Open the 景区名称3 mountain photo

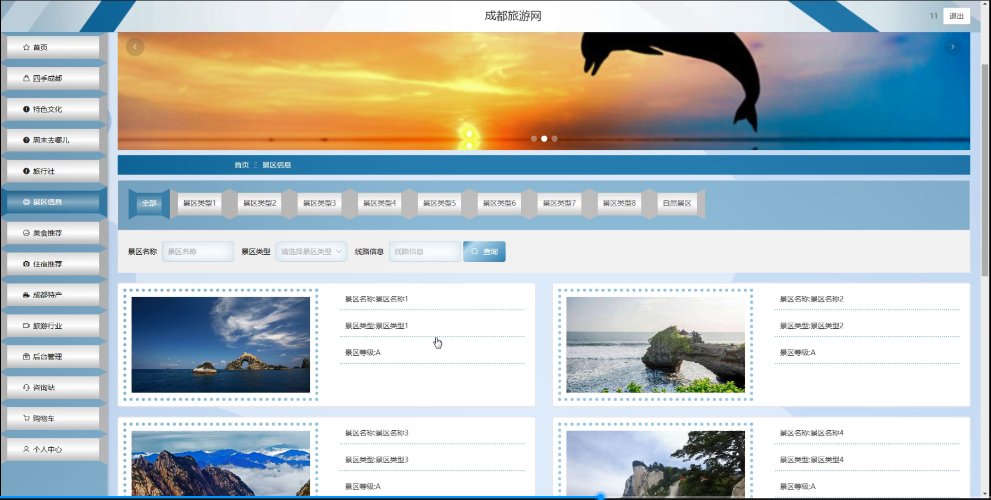click(220, 463)
